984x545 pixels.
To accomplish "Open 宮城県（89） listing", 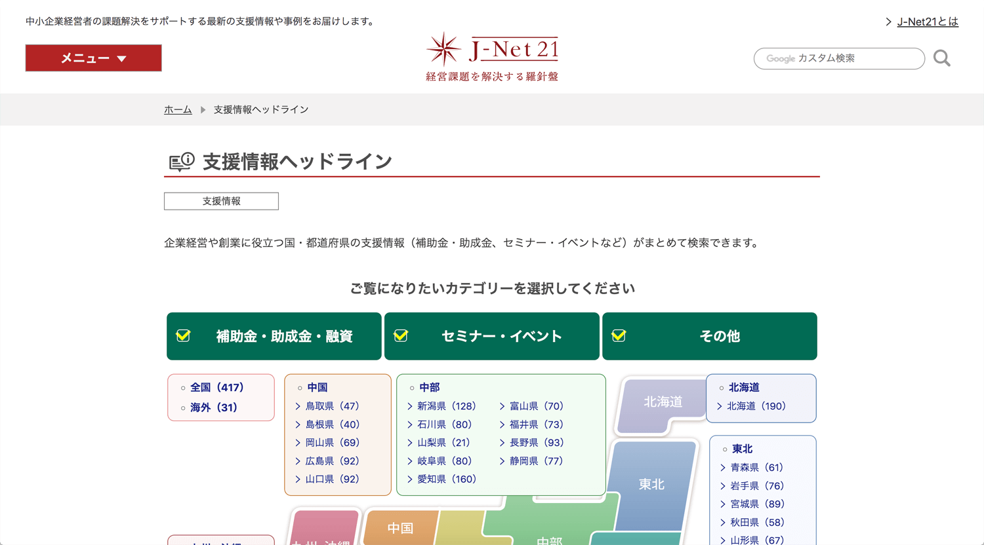I will pos(757,504).
